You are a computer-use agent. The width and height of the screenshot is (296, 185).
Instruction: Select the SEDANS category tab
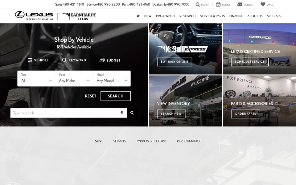[x=120, y=141]
